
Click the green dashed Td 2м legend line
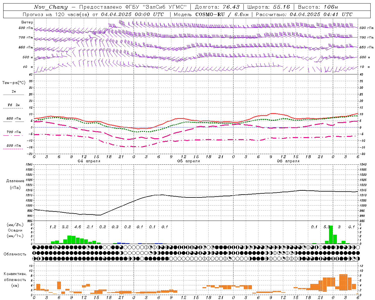pos(13,108)
